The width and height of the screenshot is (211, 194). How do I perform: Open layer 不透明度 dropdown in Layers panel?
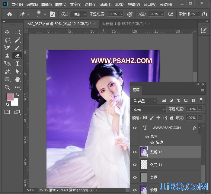200,109
